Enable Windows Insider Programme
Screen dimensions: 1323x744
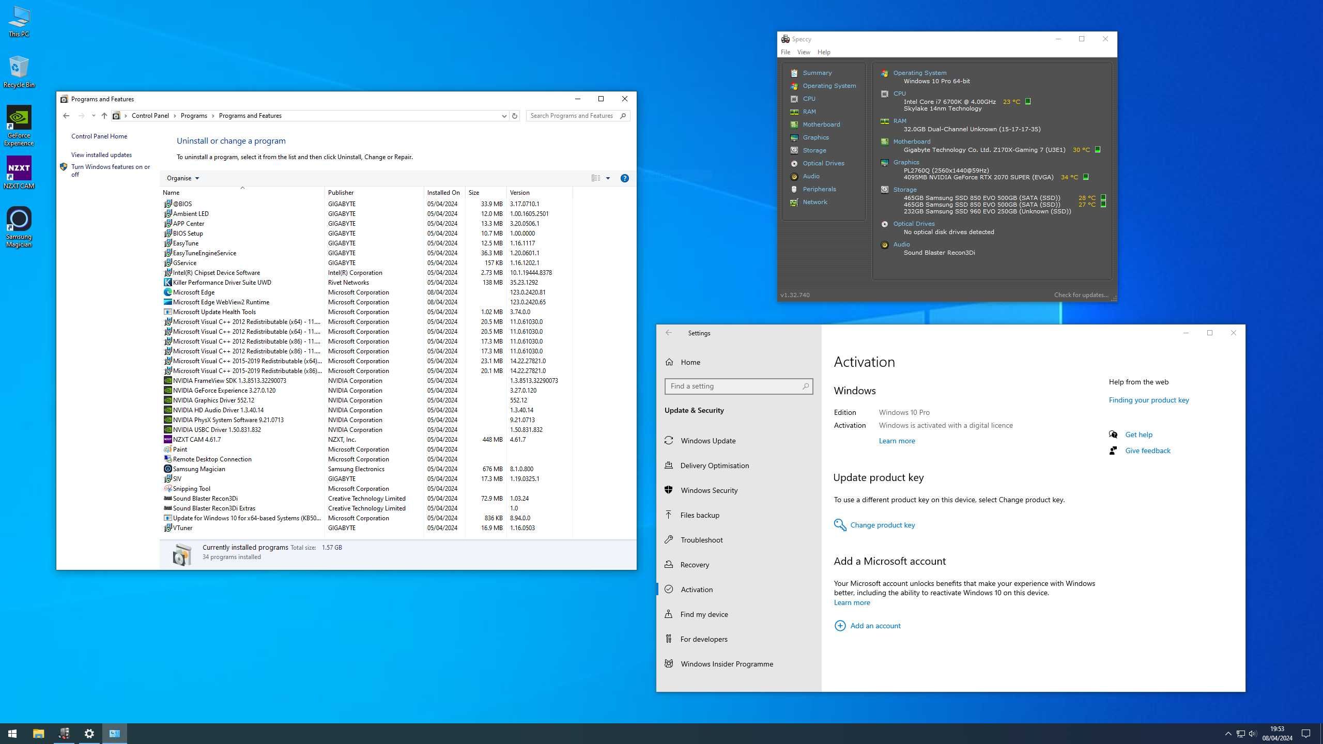pos(727,664)
